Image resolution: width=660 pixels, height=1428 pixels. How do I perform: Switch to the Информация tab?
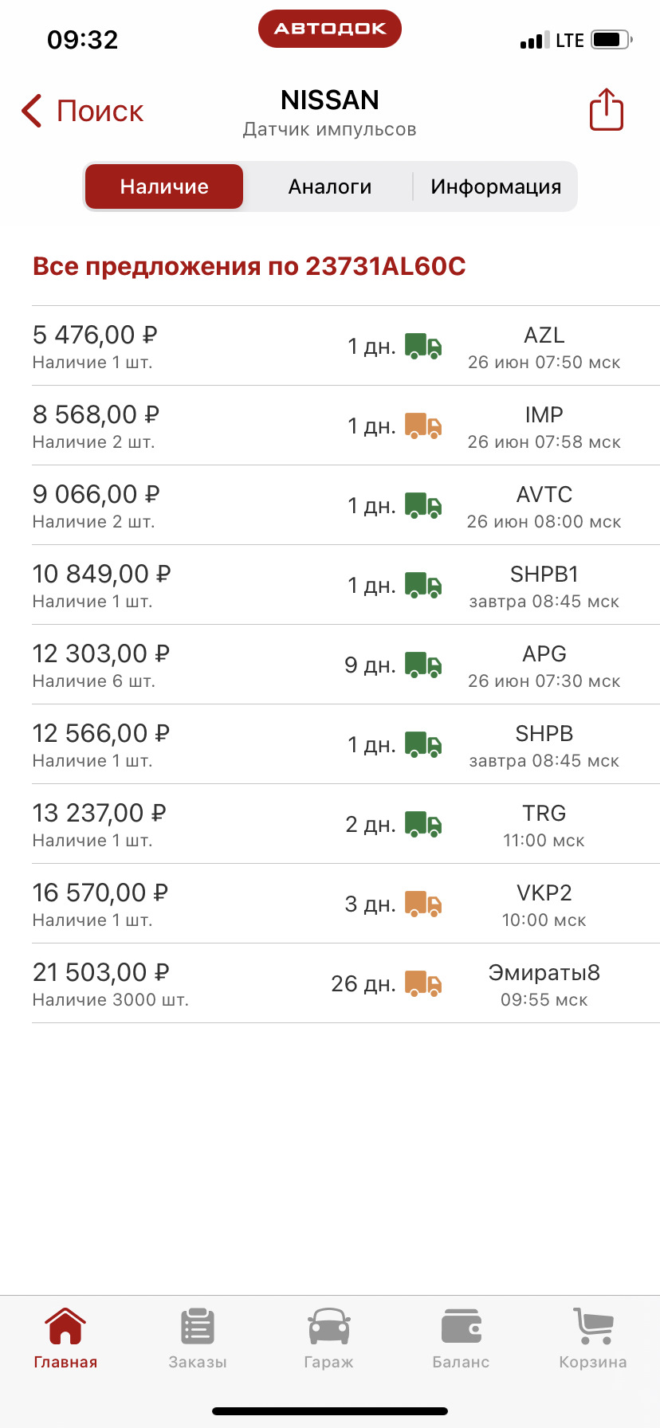(496, 186)
